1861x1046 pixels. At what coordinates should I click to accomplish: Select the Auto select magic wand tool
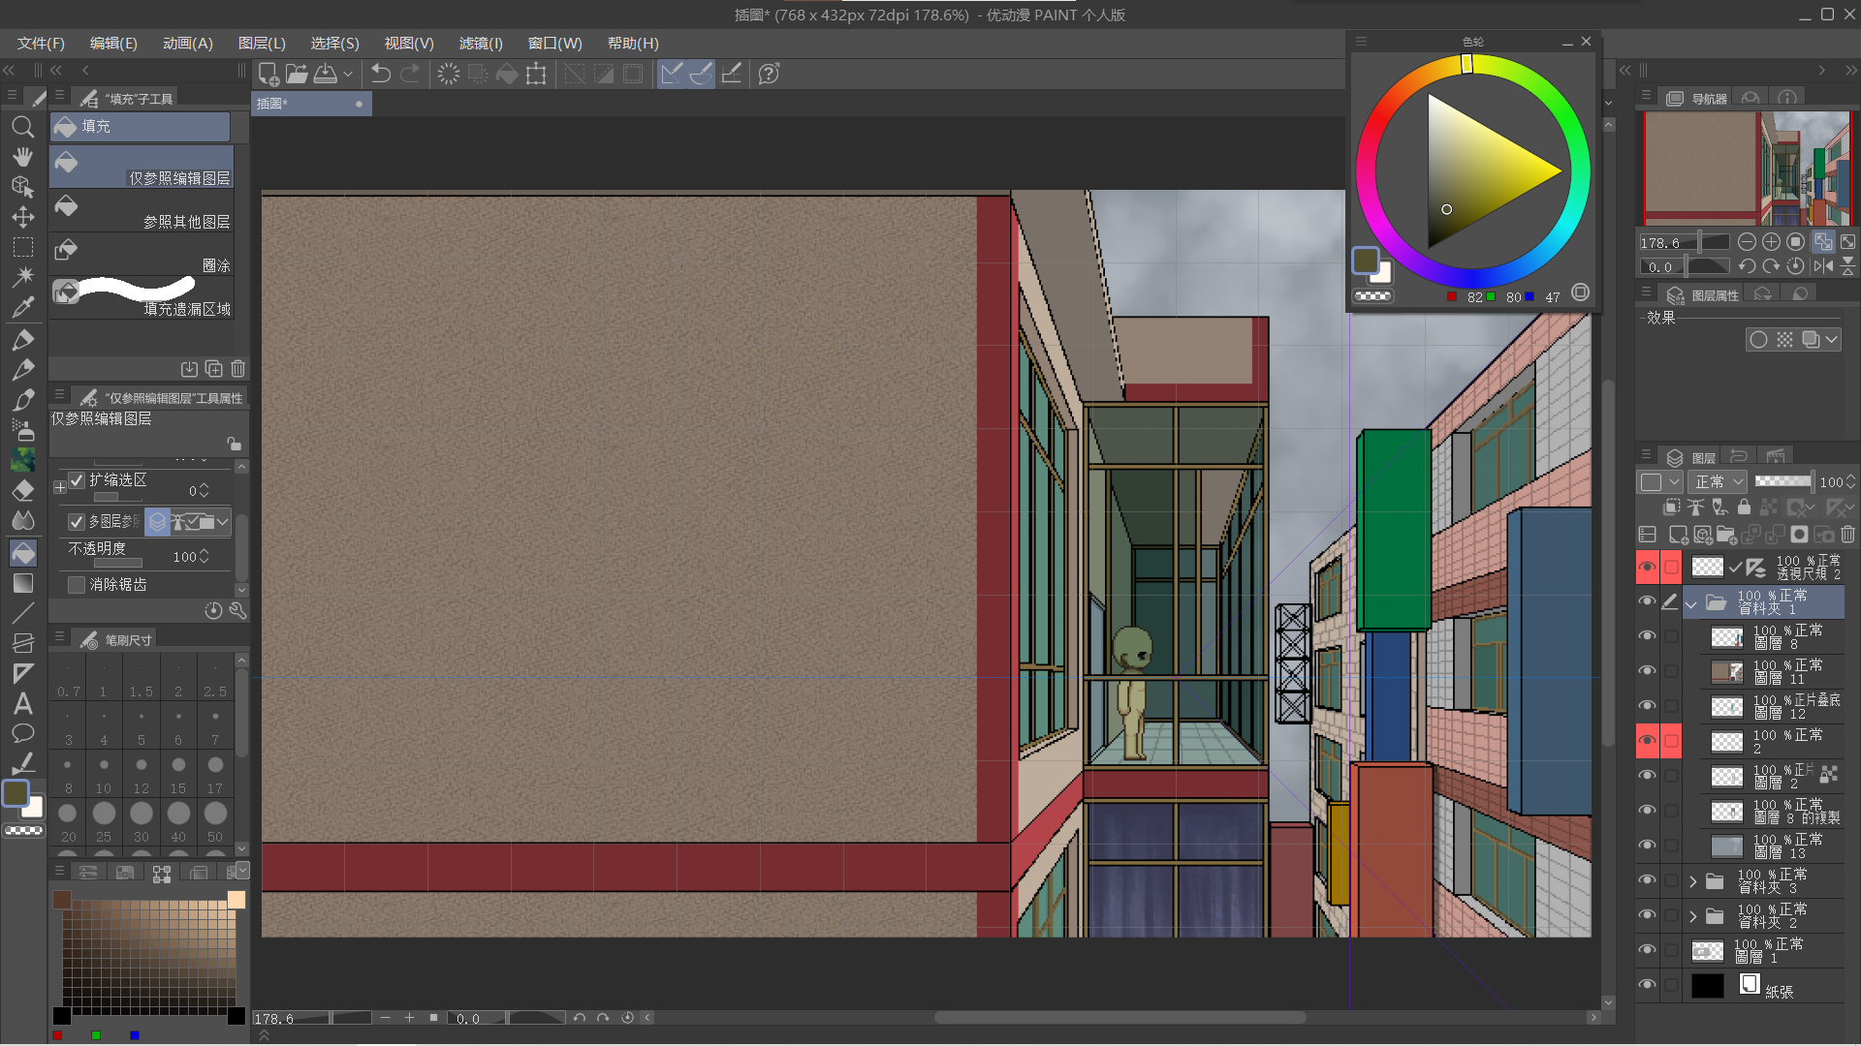pyautogui.click(x=23, y=277)
